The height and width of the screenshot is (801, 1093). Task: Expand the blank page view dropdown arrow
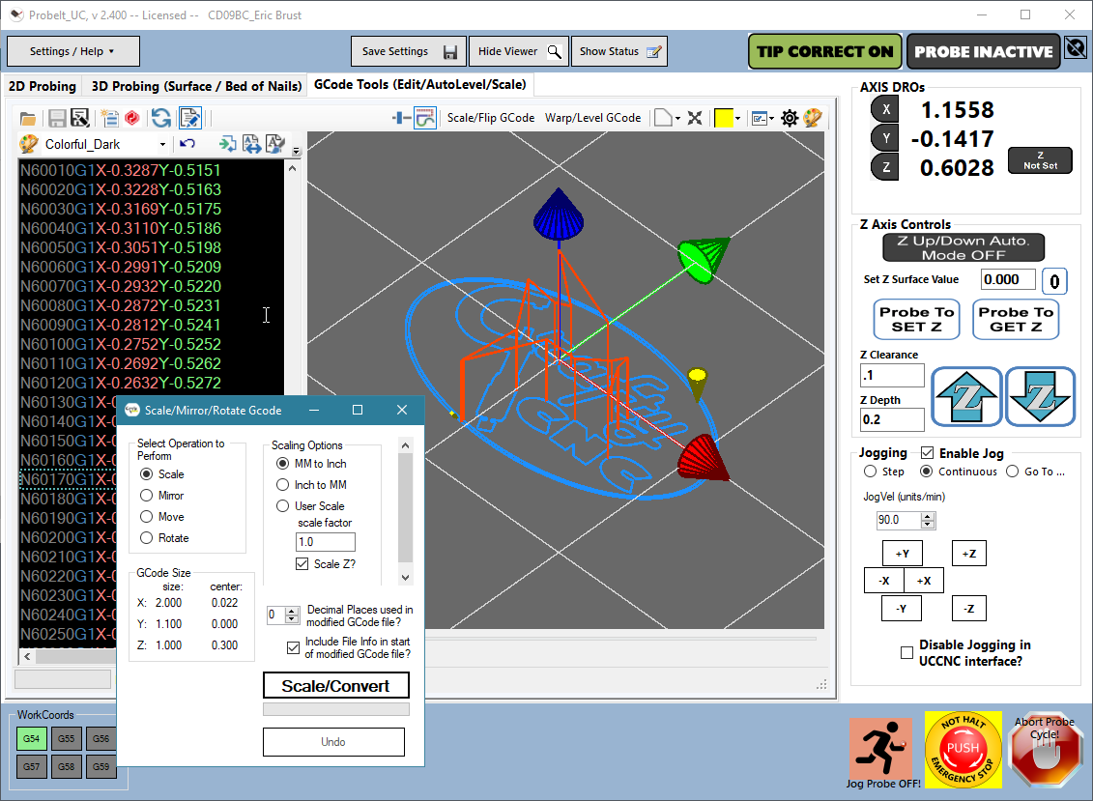[x=677, y=119]
